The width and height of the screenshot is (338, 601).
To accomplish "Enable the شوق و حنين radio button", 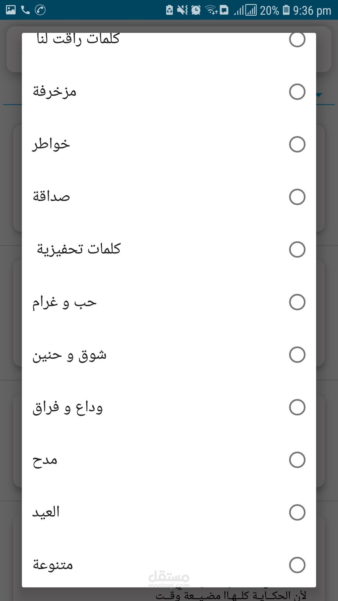I will pyautogui.click(x=297, y=355).
